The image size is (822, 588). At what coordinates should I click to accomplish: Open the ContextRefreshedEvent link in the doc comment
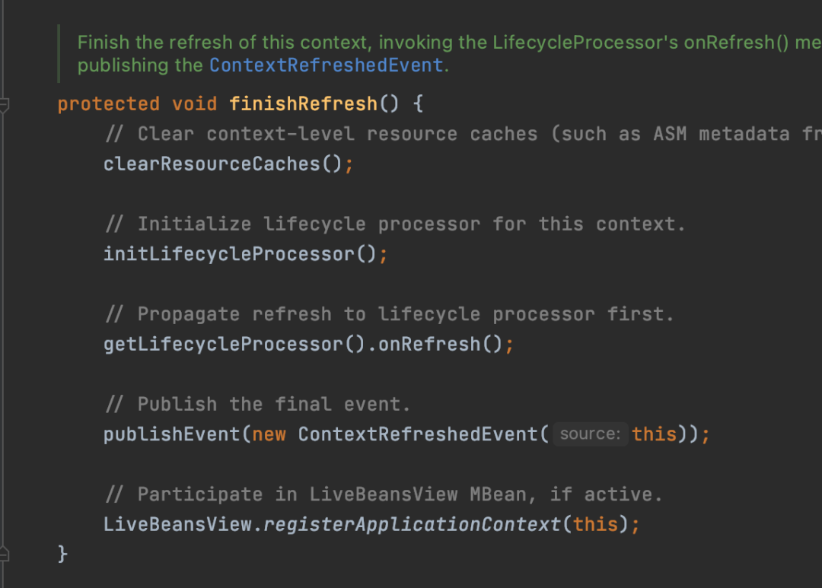pos(327,65)
